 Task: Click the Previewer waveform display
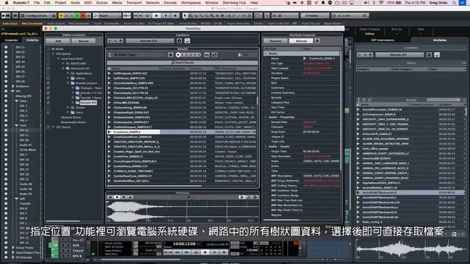(x=182, y=211)
